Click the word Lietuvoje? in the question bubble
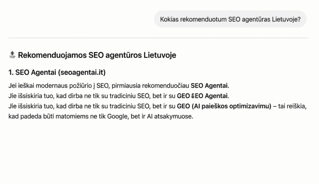319x184 pixels. click(287, 19)
